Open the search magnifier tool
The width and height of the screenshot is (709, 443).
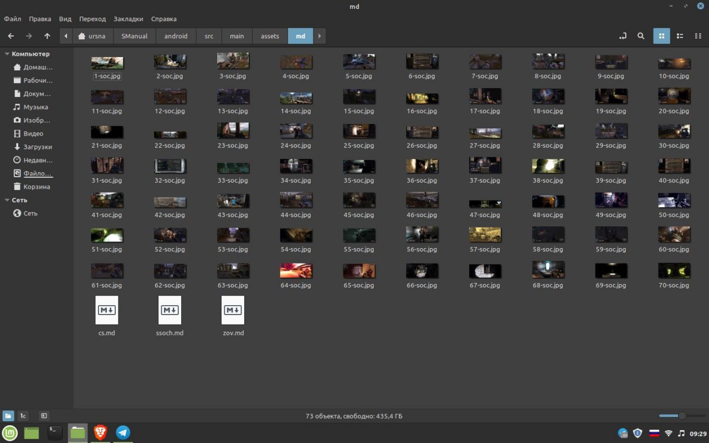(x=641, y=36)
